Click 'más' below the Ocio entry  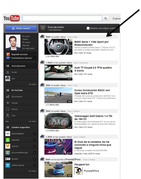click(7, 121)
